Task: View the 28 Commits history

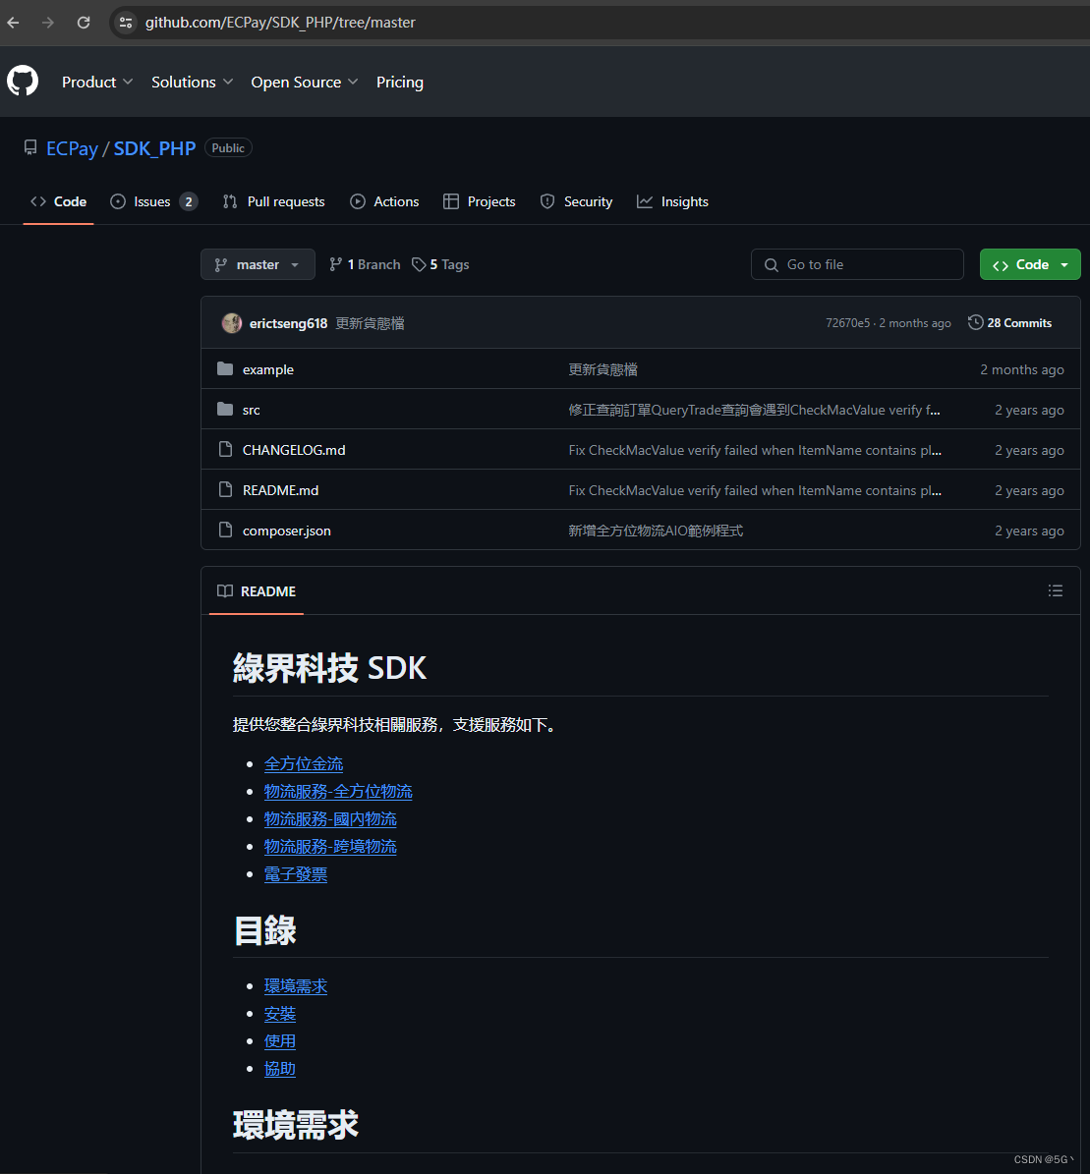Action: [1009, 322]
